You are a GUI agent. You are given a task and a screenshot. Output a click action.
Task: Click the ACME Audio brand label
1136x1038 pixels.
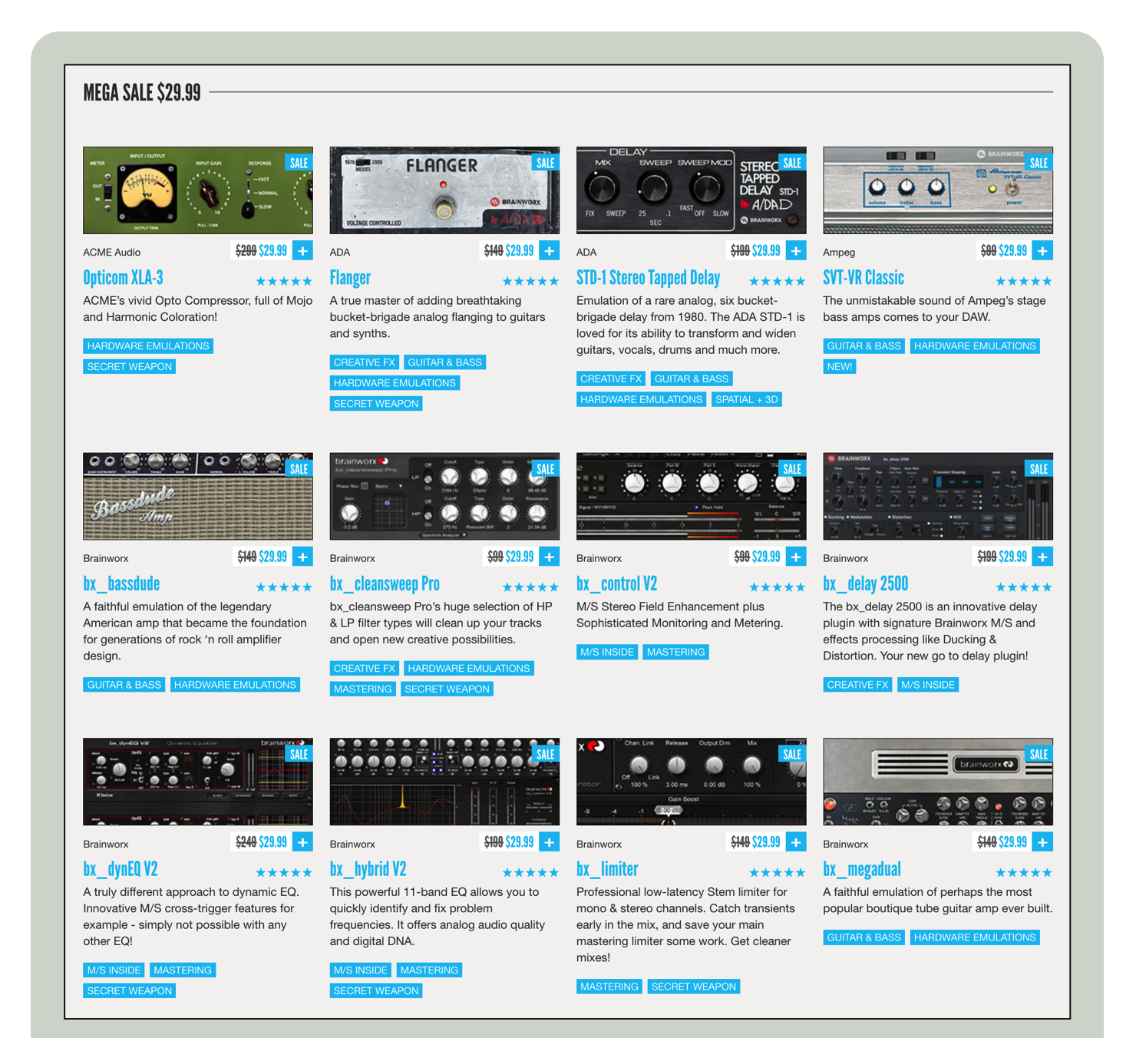112,252
